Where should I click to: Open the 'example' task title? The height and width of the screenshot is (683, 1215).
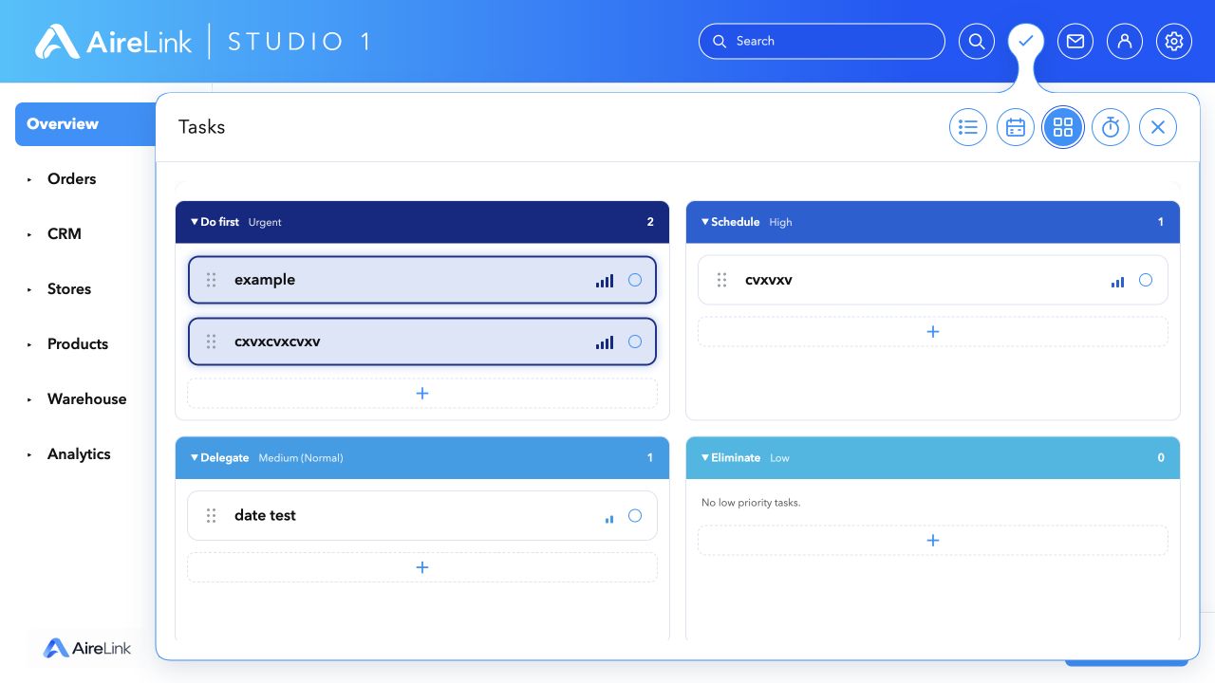(x=265, y=280)
